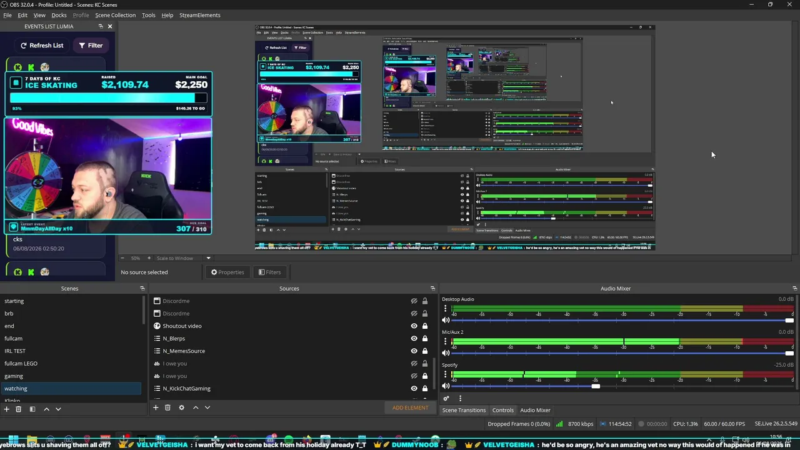The image size is (800, 450).
Task: Toggle lock on Shoutout video source
Action: (x=425, y=326)
